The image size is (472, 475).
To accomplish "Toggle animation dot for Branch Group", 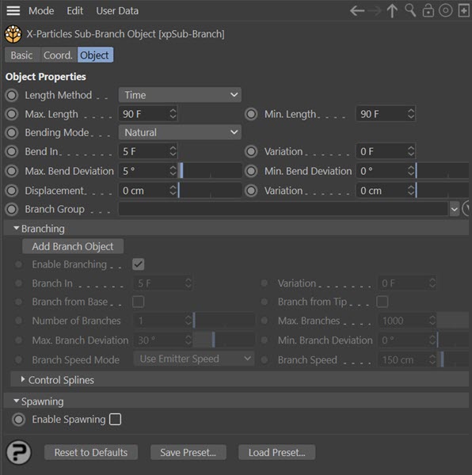I will tap(12, 209).
